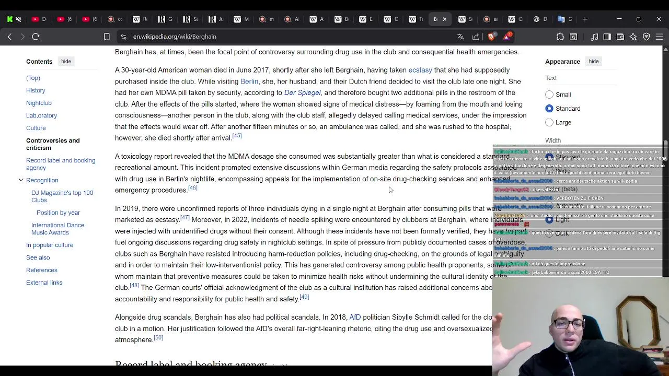Switch to the Google Translate tab
669x376 pixels.
[565, 19]
